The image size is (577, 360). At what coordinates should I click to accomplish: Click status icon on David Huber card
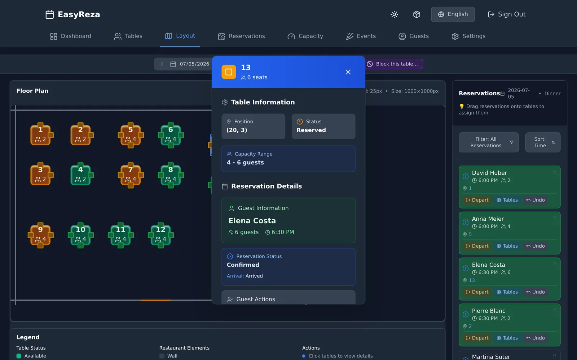[466, 176]
